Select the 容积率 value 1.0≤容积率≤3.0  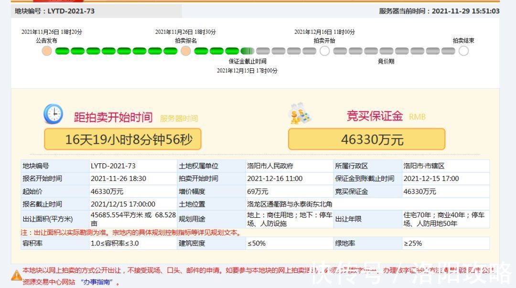117,243
